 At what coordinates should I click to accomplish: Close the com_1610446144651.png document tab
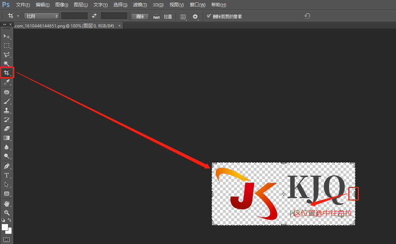tap(120, 26)
